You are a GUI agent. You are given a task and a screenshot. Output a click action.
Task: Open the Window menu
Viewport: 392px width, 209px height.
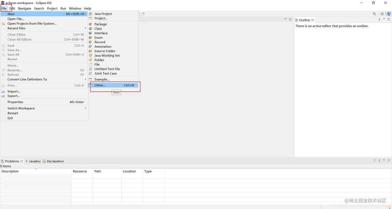[75, 8]
